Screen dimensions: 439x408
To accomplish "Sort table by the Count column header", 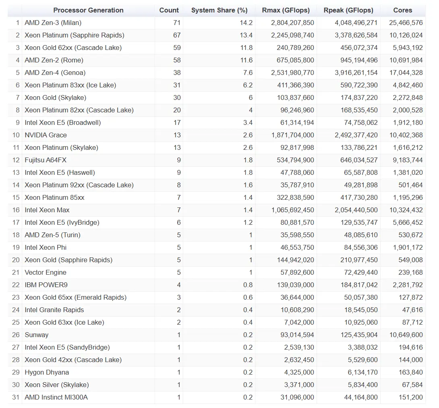I will pos(169,10).
